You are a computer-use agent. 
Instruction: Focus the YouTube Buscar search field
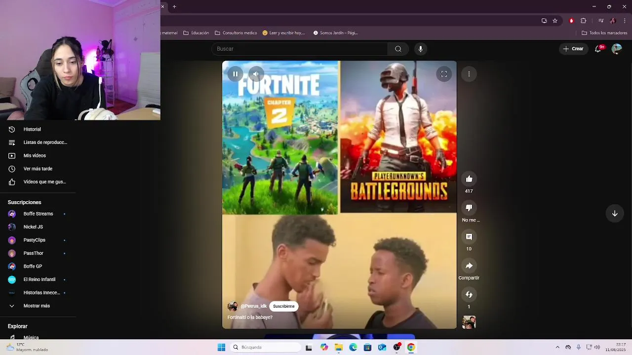coord(300,49)
